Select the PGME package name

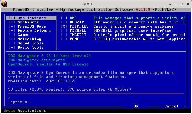(x=74, y=39)
